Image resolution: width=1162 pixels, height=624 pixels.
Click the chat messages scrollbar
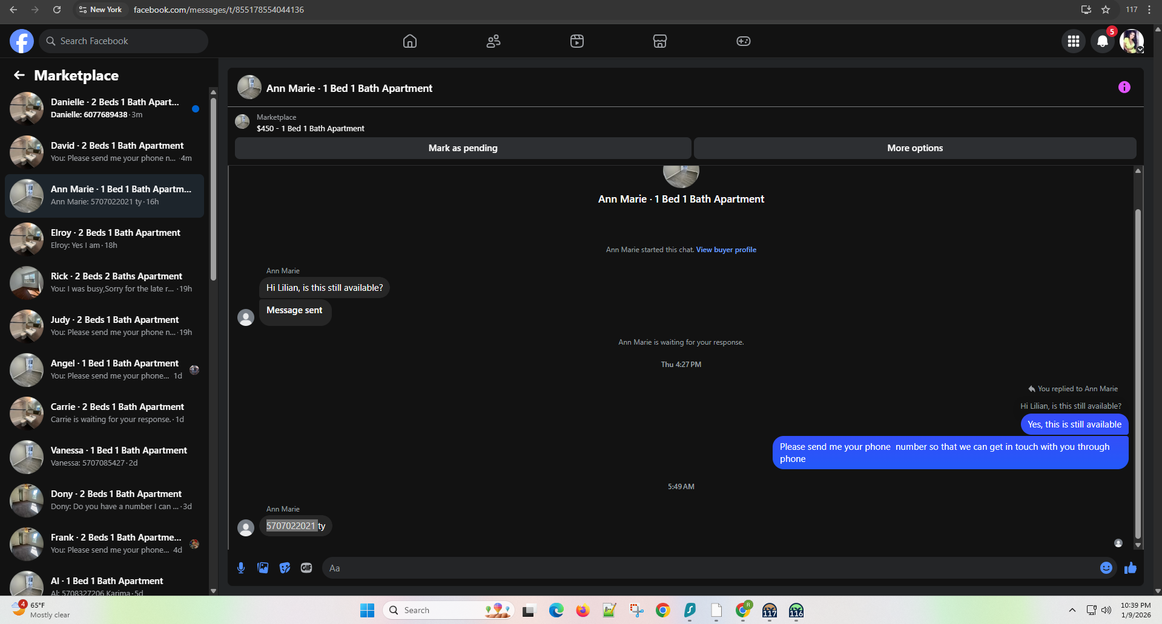tap(1138, 374)
